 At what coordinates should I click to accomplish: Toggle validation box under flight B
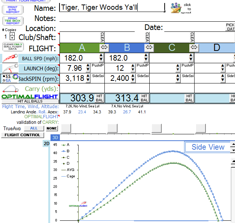(x=112, y=128)
